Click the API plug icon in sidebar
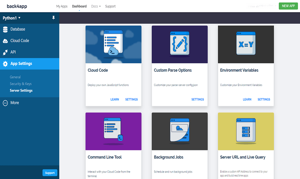Image resolution: width=300 pixels, height=179 pixels. pos(5,52)
